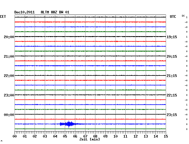The image size is (189, 144).
Task: Click the UTC time zone label
Action: 173,17
